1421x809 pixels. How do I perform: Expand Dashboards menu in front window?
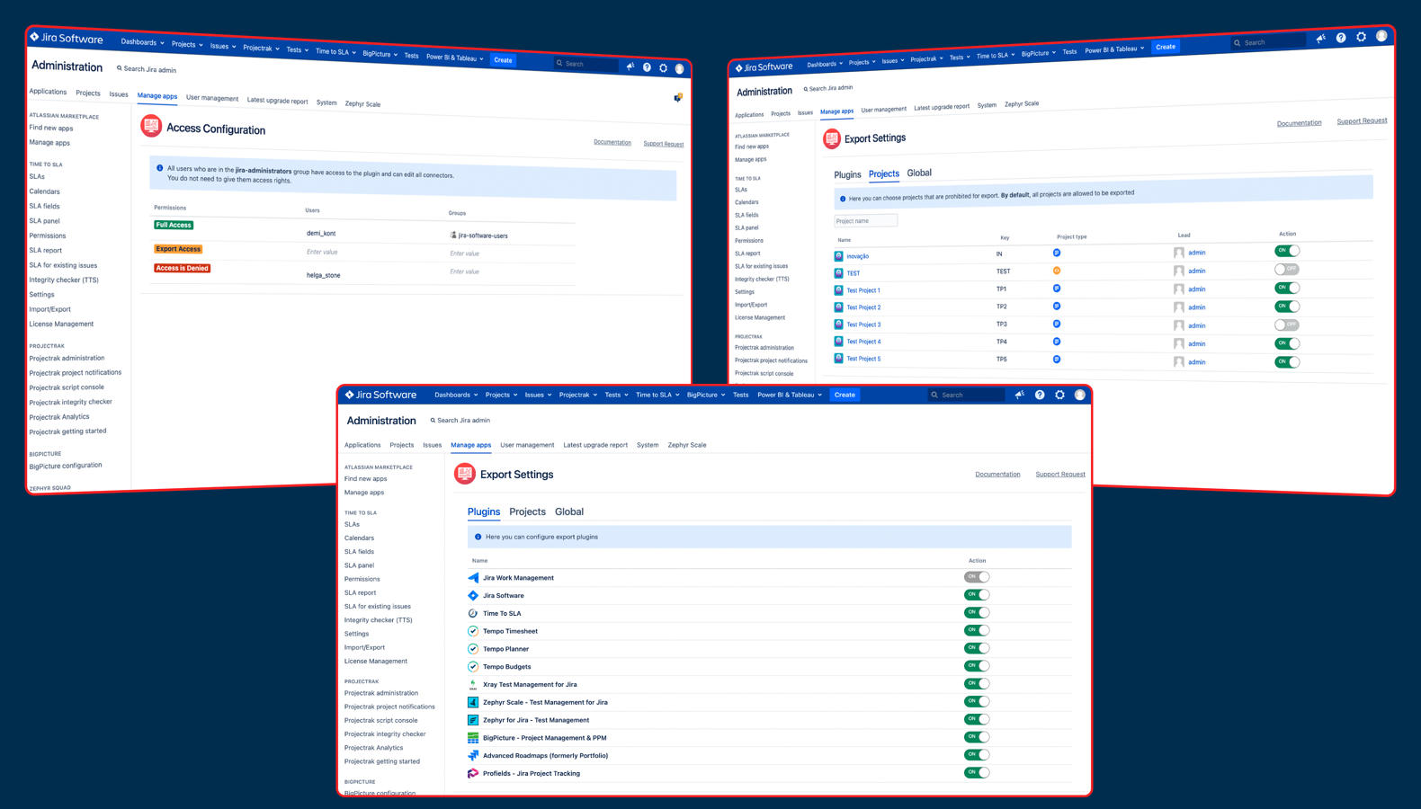pos(456,395)
